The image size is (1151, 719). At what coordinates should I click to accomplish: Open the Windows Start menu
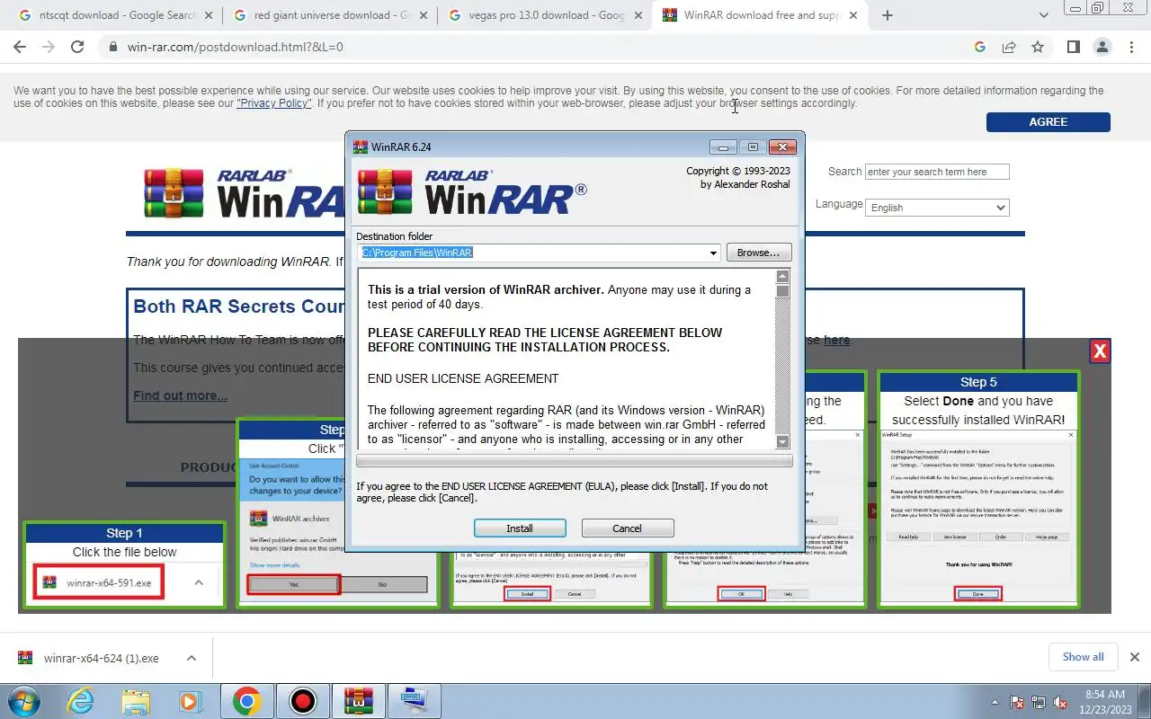24,700
